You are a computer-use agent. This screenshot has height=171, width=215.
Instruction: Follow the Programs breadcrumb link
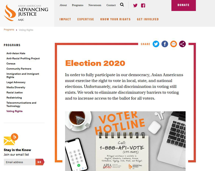click(x=9, y=30)
